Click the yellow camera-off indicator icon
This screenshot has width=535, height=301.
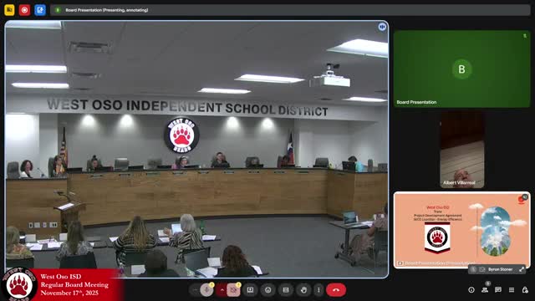click(x=9, y=10)
